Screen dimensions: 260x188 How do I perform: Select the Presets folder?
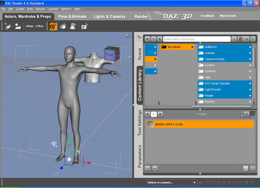coord(225,102)
